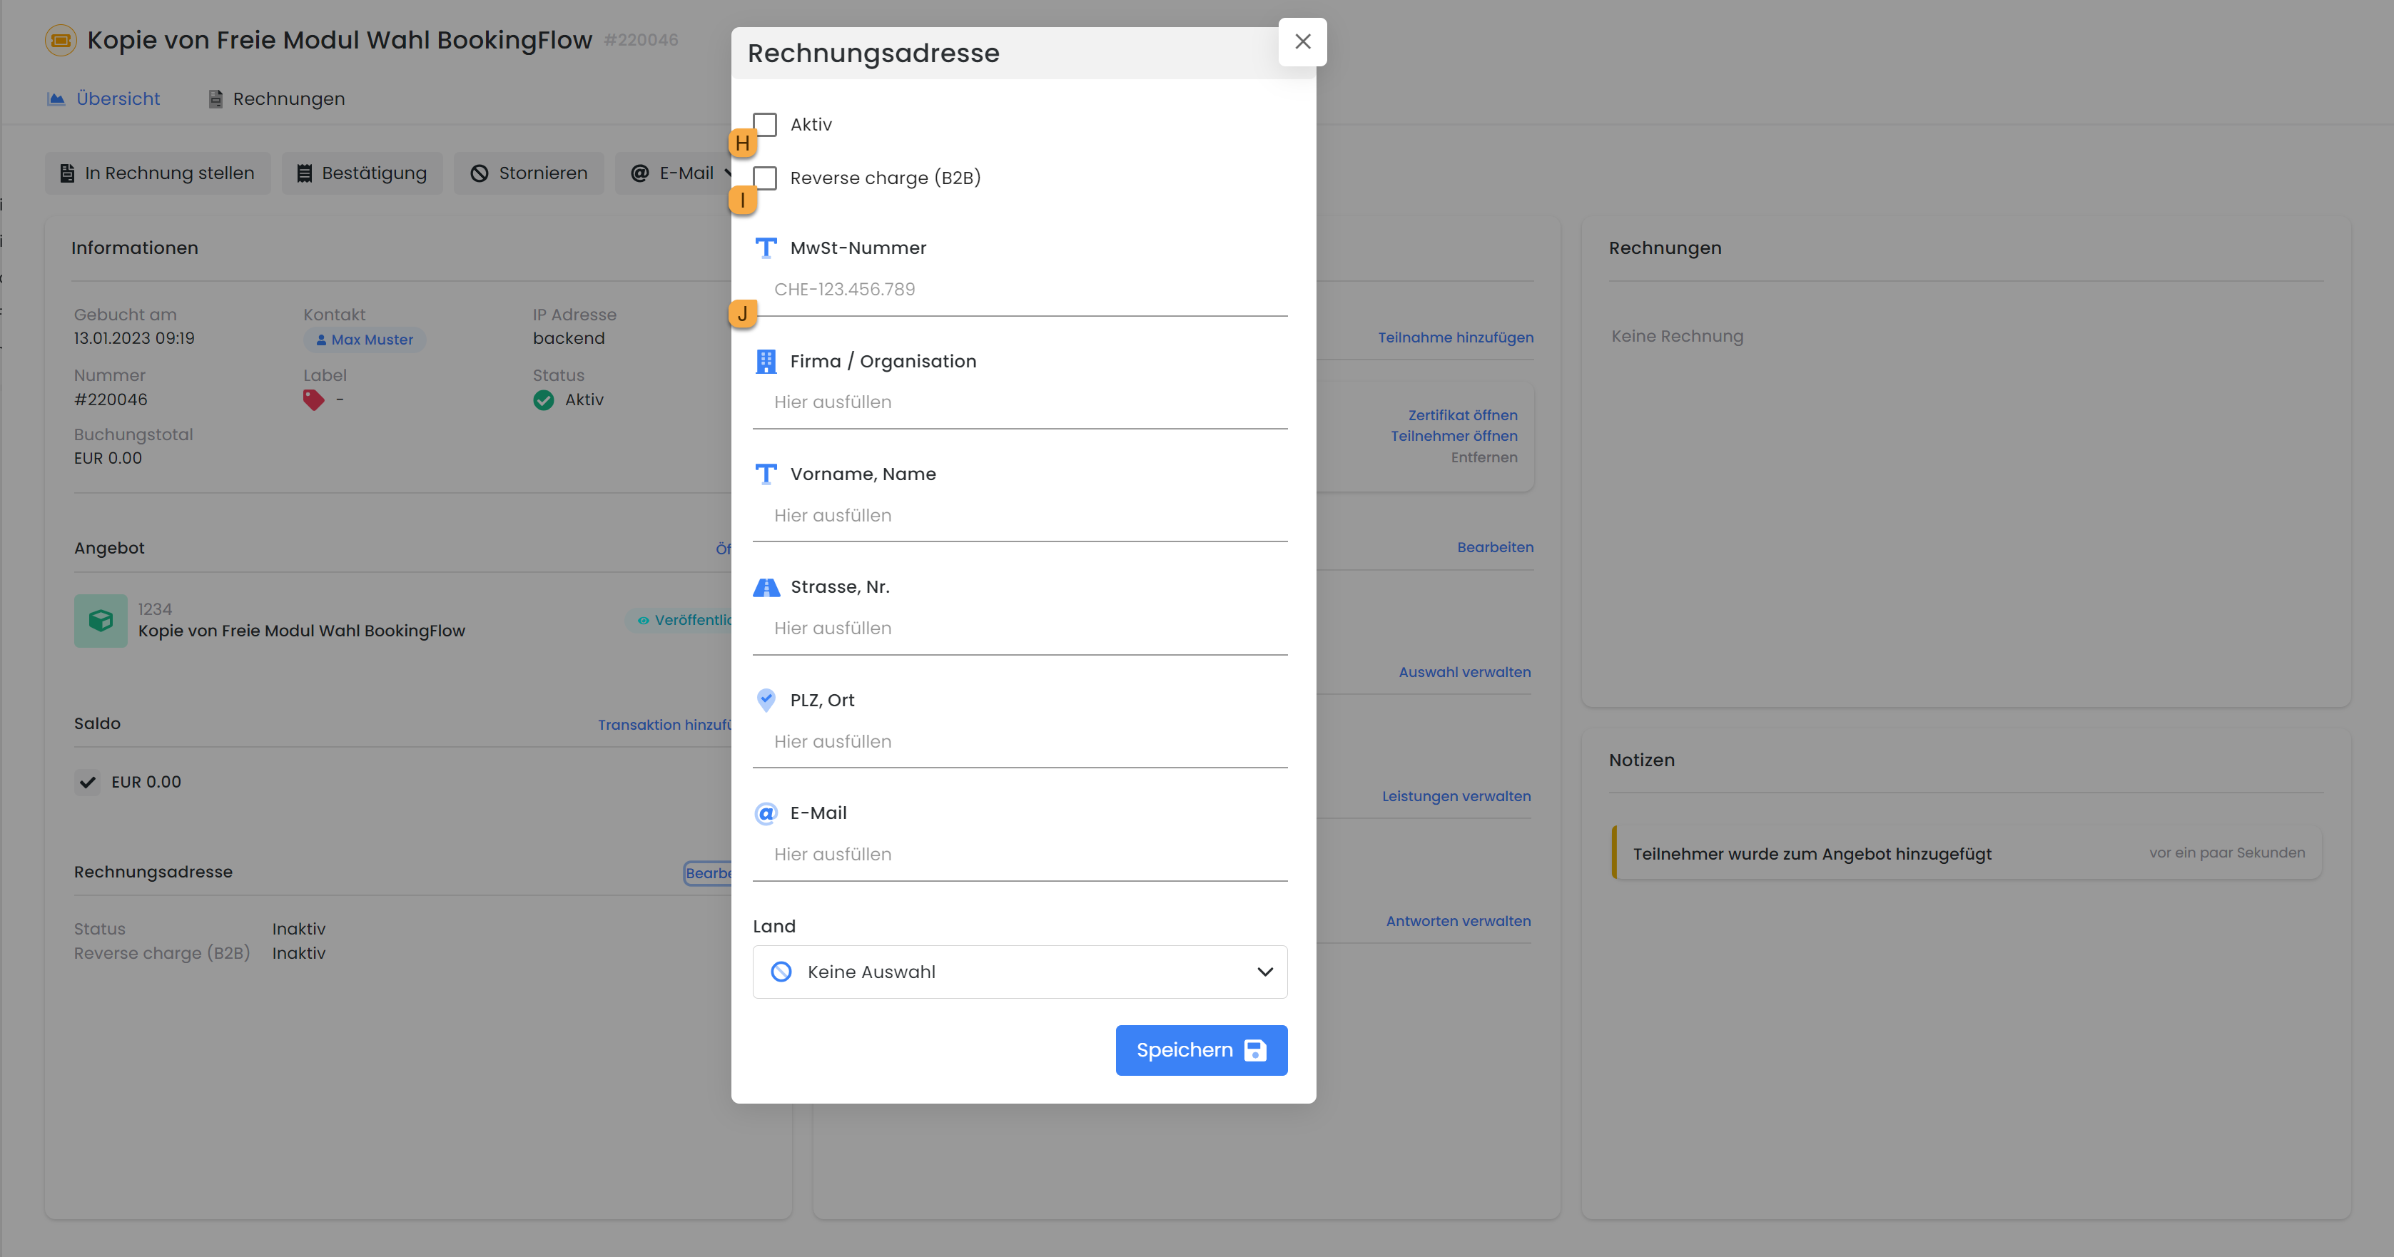Click the location pin icon beside PLZ, Ort
The height and width of the screenshot is (1257, 2394).
(x=766, y=700)
